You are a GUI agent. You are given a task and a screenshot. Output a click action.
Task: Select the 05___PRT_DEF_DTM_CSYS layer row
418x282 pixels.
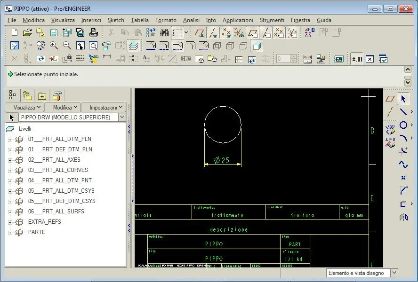point(62,201)
